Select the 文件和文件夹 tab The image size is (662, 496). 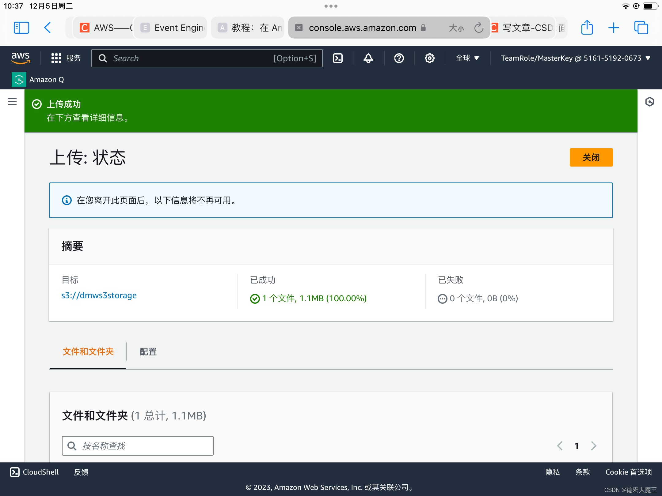pos(88,351)
